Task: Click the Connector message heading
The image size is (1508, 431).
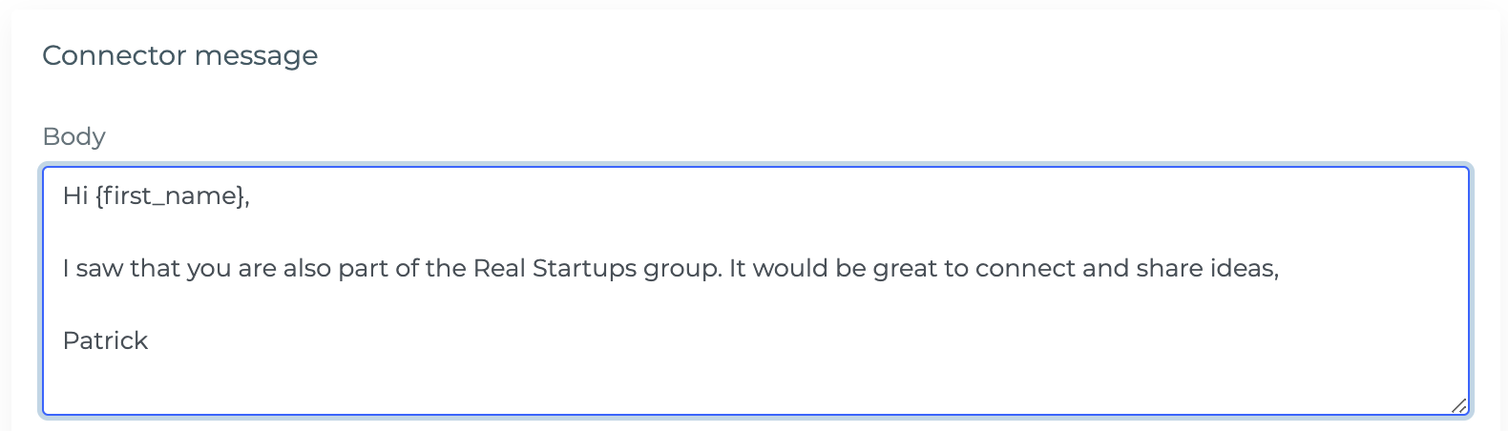Action: tap(180, 55)
